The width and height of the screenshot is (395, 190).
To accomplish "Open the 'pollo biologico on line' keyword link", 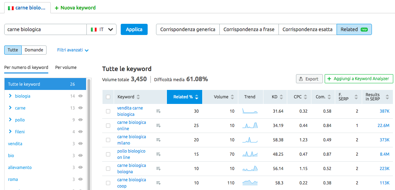I will pos(131,154).
